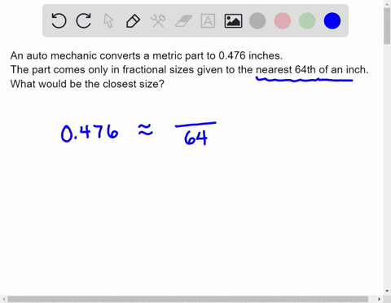Click the handwritten approximately-equal sign

pos(145,130)
